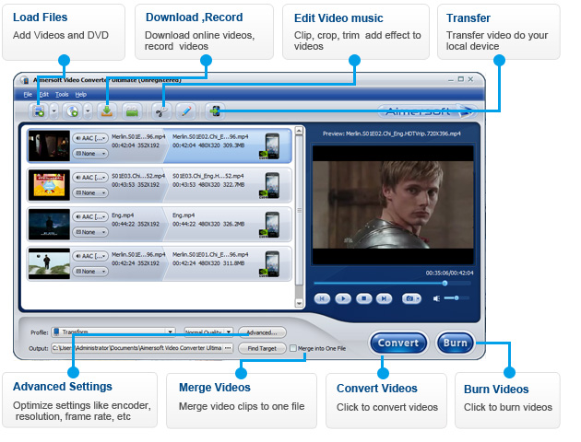The image size is (581, 442).
Task: Click the Transfer to device icon
Action: click(215, 111)
